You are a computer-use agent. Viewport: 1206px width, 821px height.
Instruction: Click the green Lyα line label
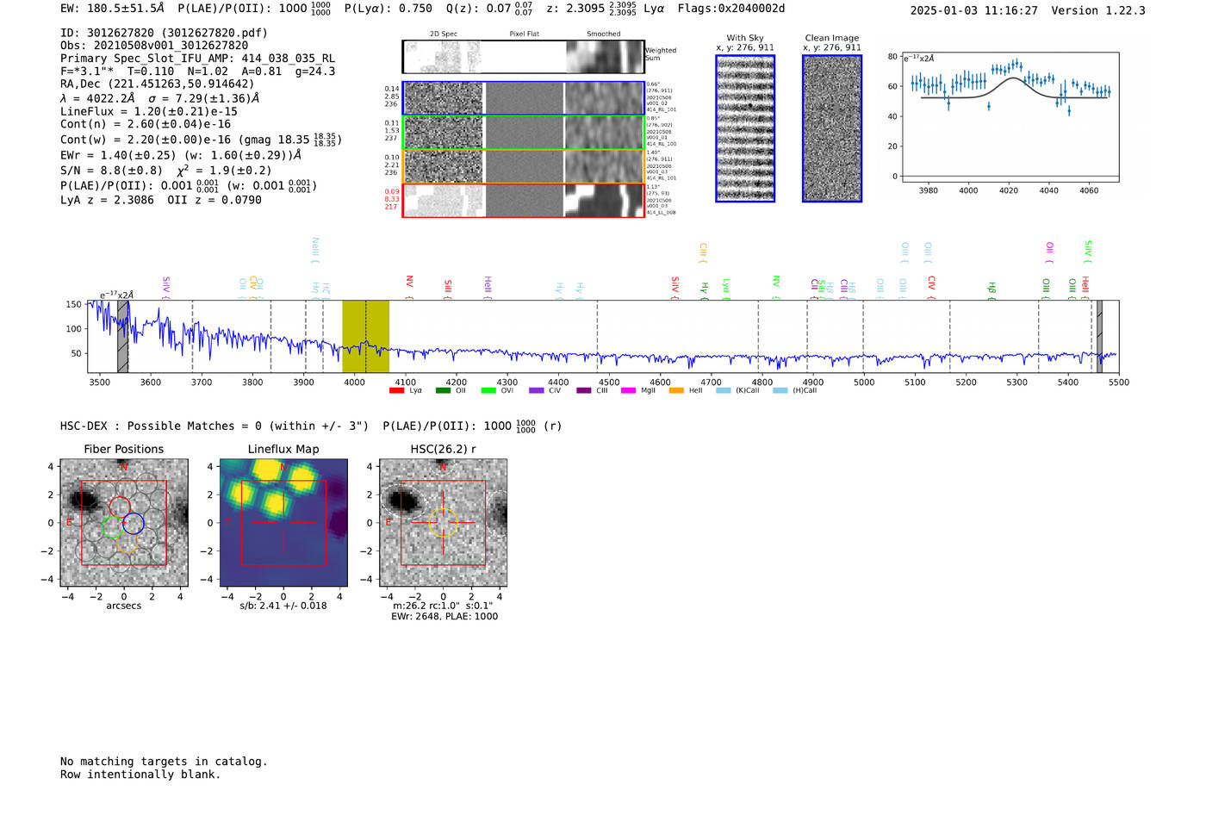click(726, 289)
